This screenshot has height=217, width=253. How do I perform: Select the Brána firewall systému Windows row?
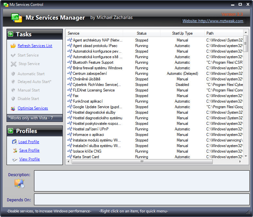click(x=155, y=68)
